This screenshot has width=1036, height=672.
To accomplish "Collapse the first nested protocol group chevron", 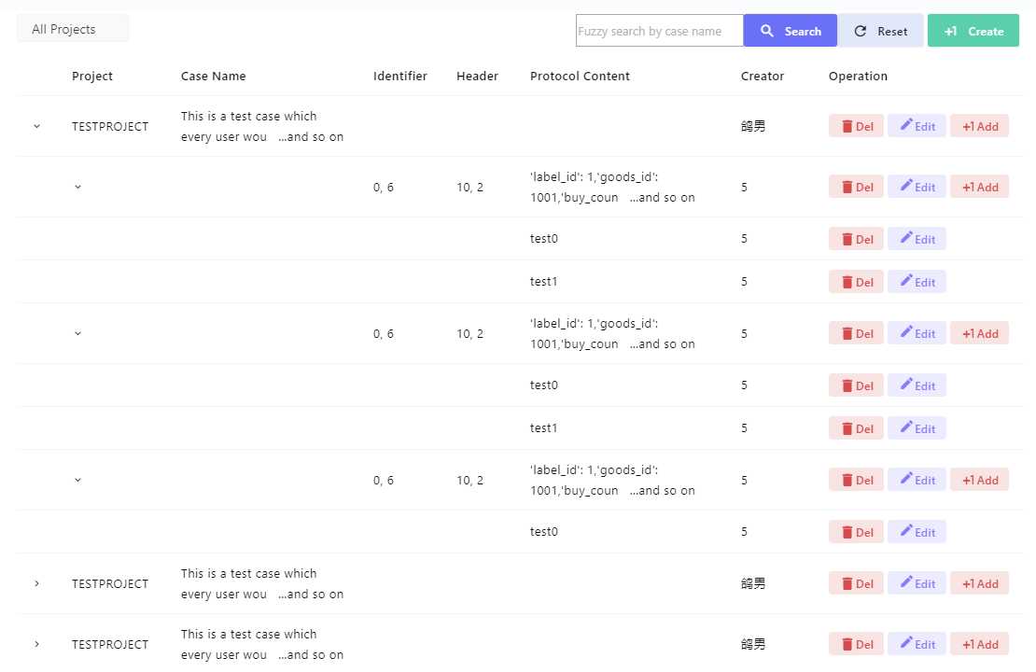I will 78,187.
